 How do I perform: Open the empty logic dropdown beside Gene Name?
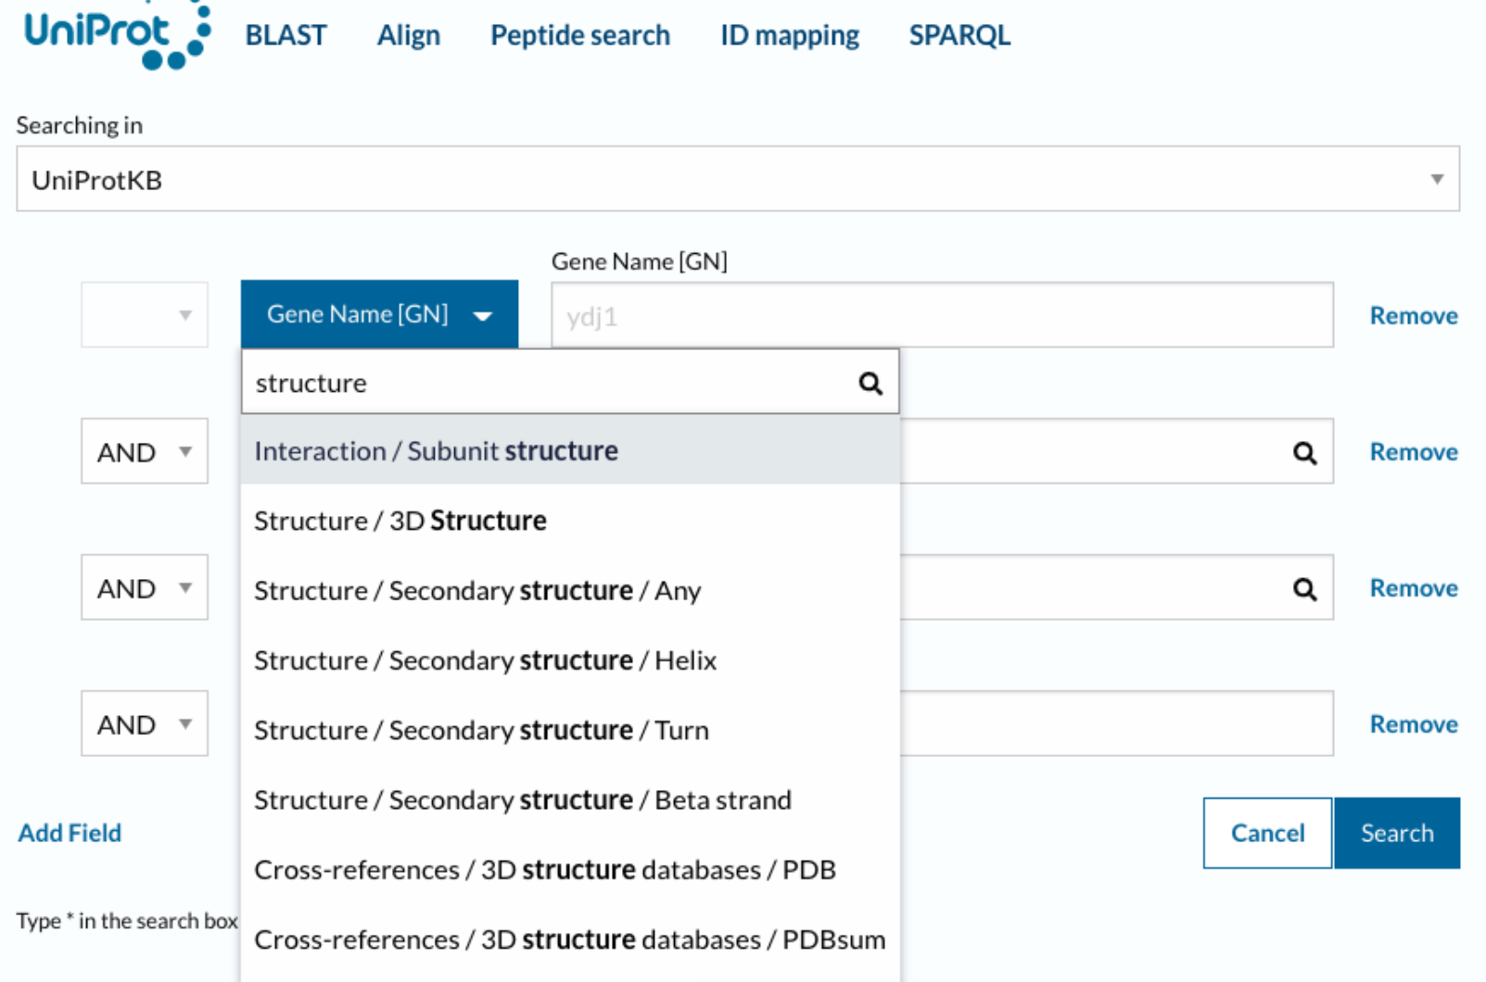tap(145, 315)
